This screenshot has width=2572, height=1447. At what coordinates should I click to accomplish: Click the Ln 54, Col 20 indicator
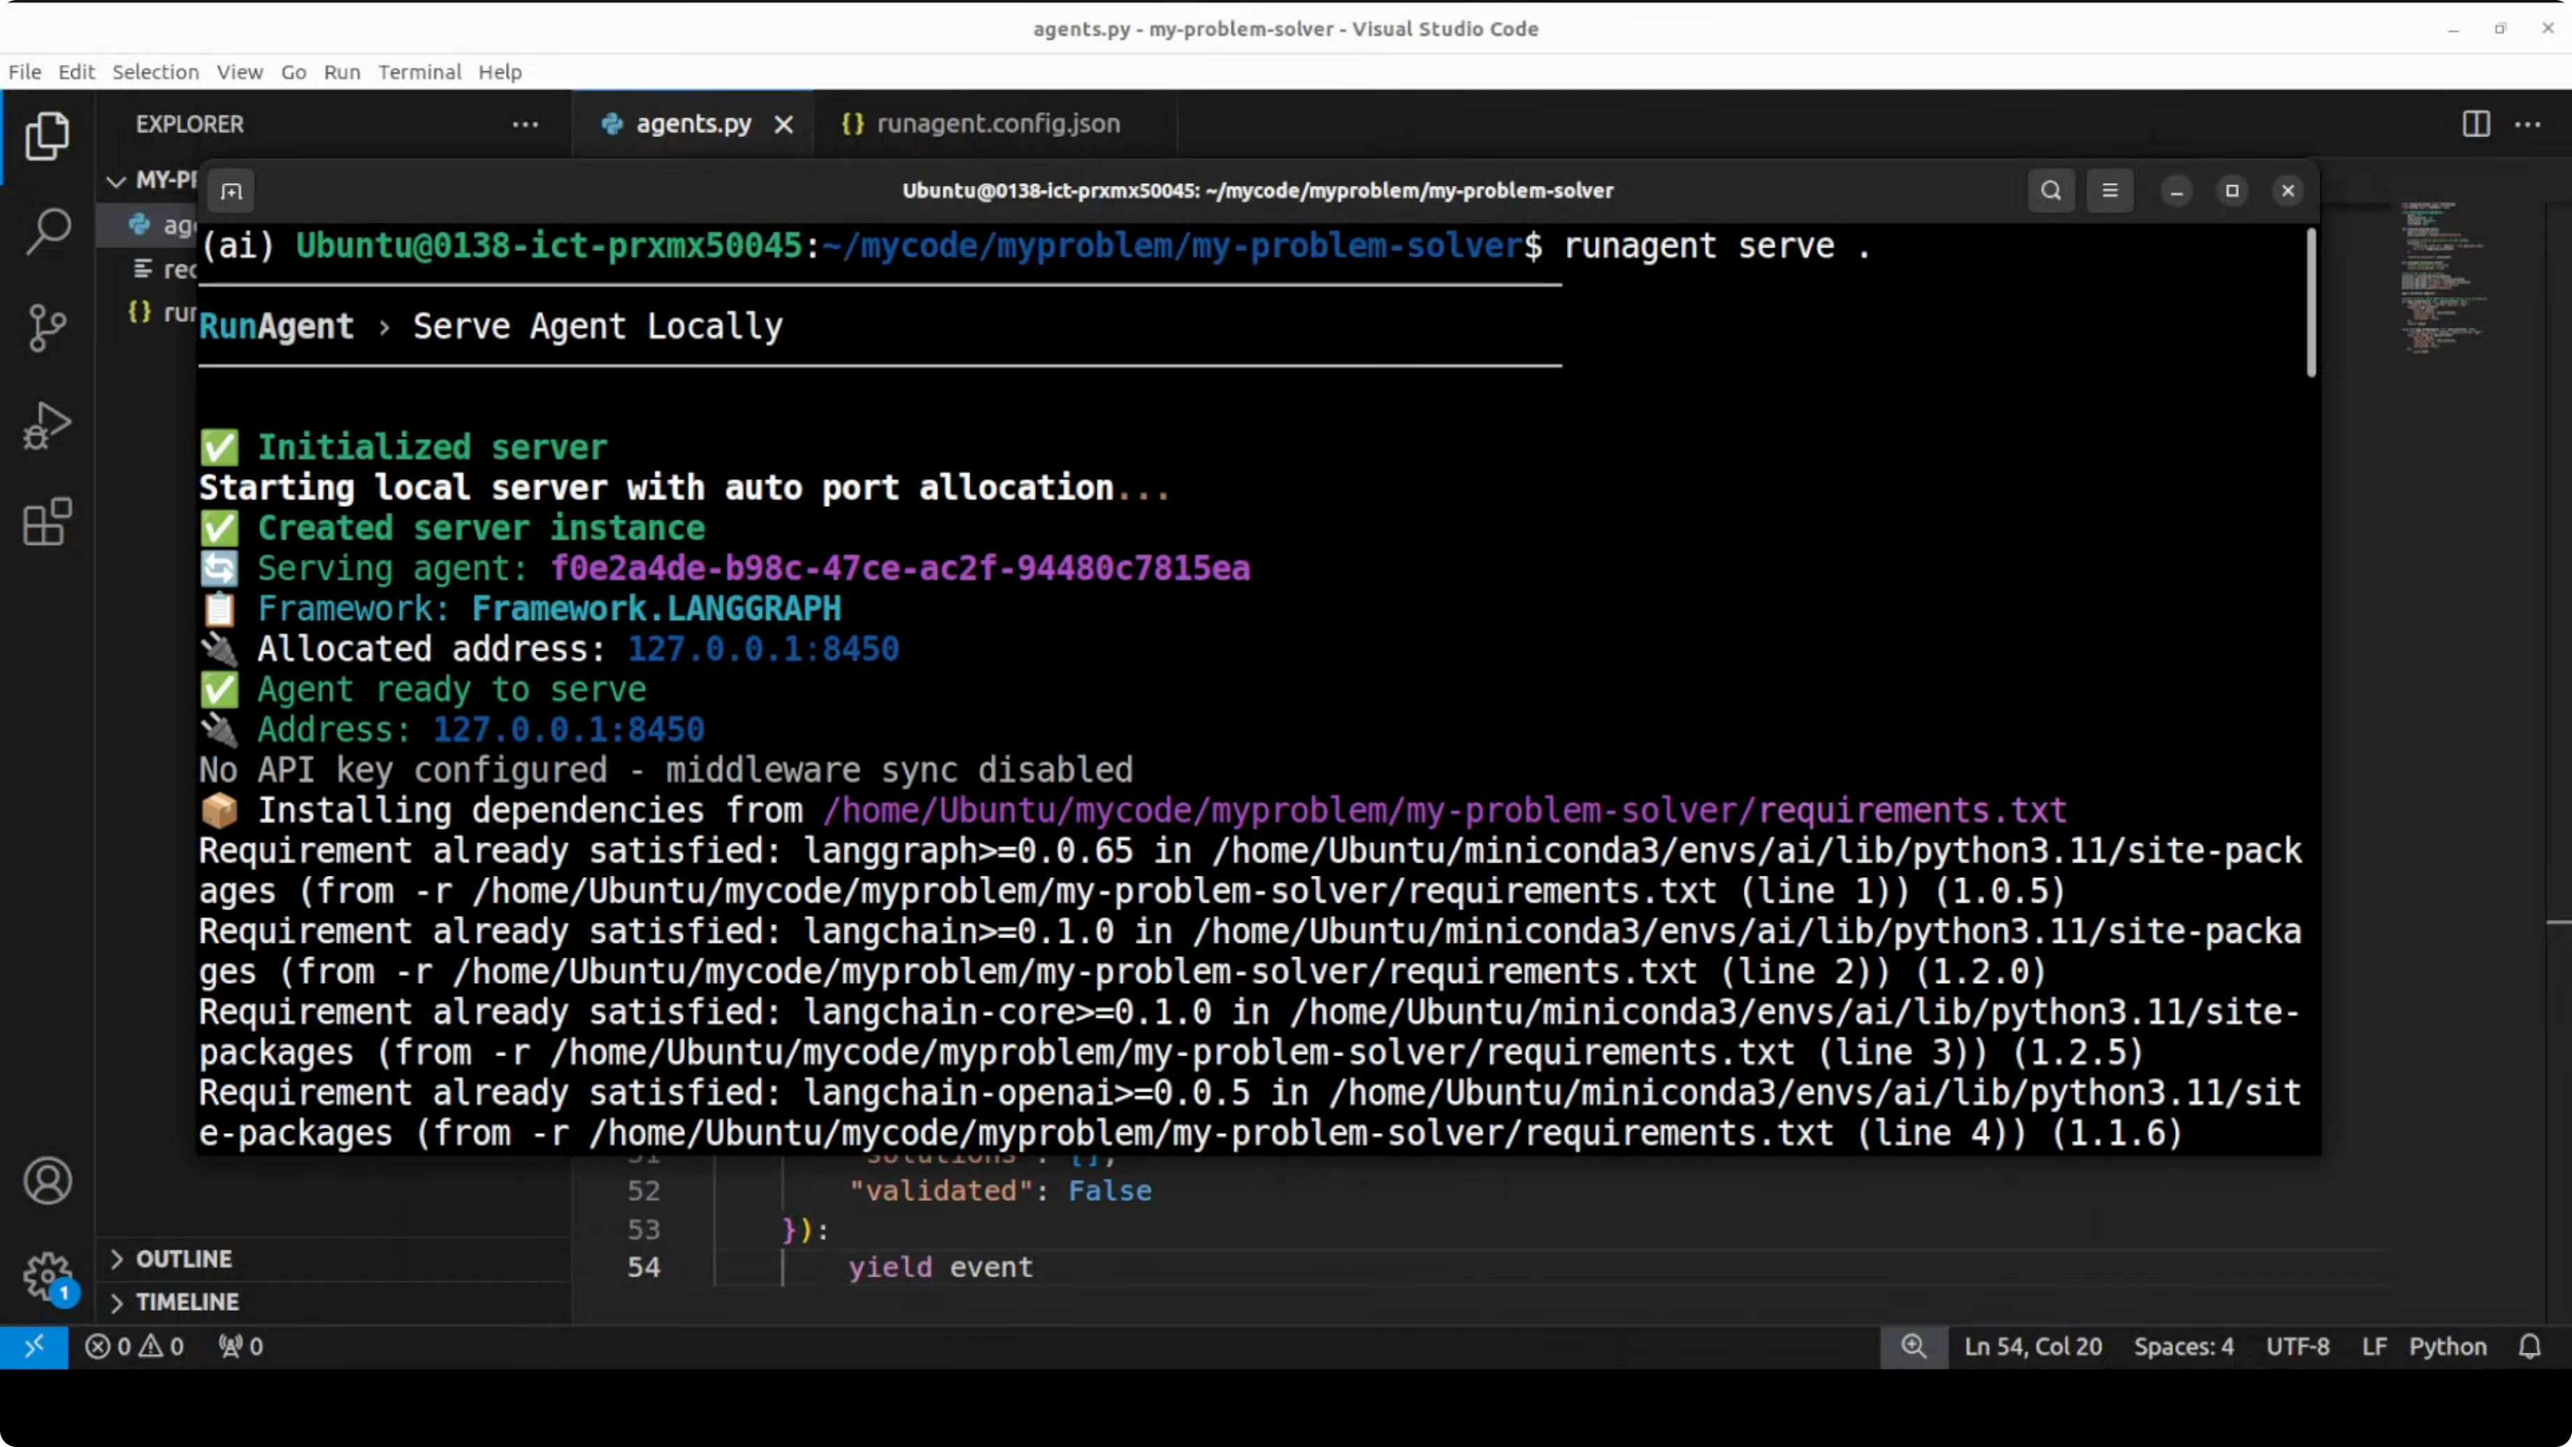2033,1346
